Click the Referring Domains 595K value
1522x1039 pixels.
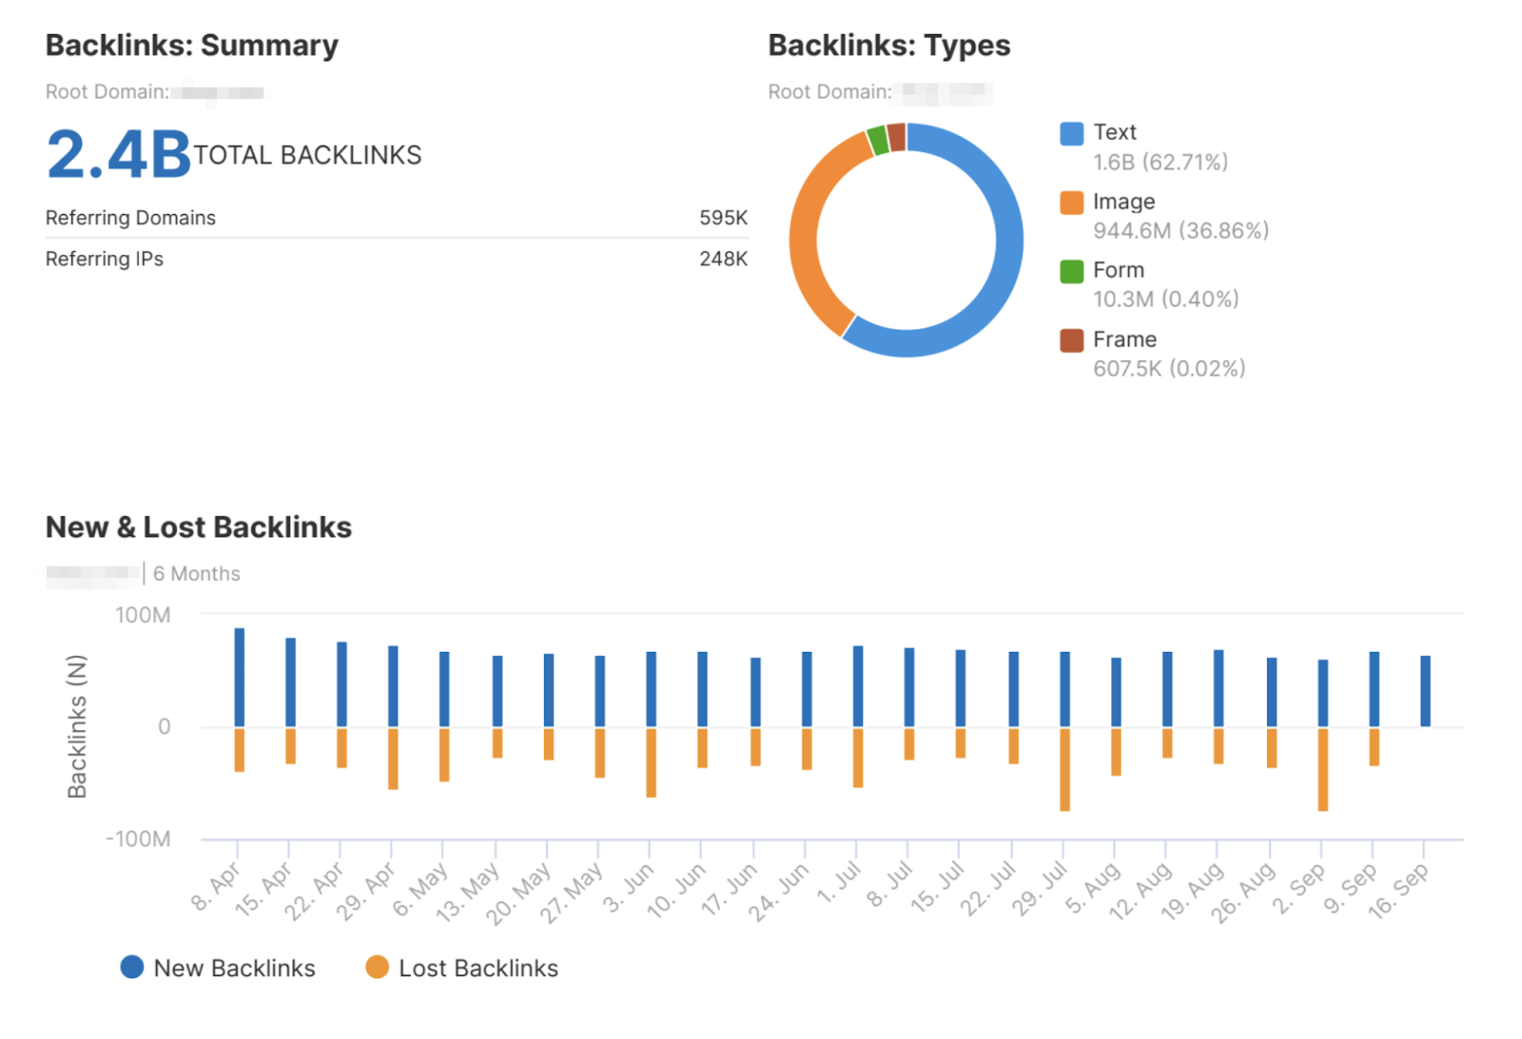pos(723,218)
